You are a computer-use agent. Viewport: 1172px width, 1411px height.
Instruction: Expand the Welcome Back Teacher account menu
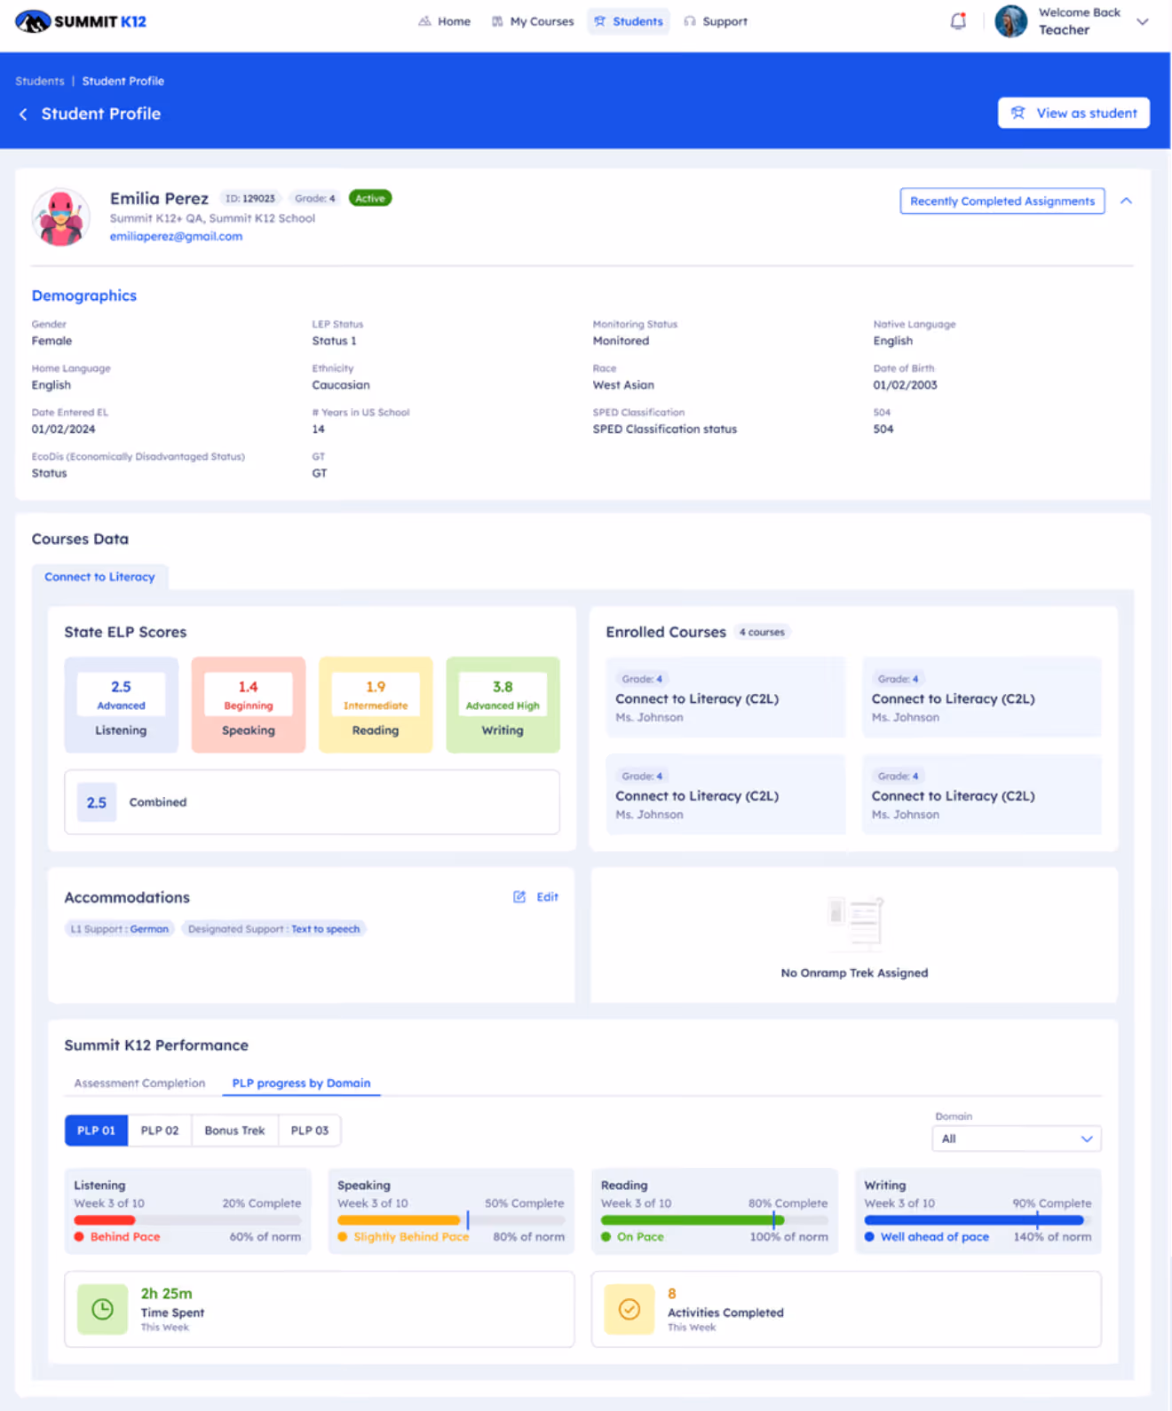[x=1142, y=21]
